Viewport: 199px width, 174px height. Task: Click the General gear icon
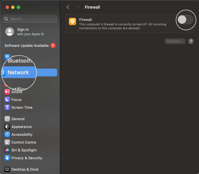(x=7, y=119)
